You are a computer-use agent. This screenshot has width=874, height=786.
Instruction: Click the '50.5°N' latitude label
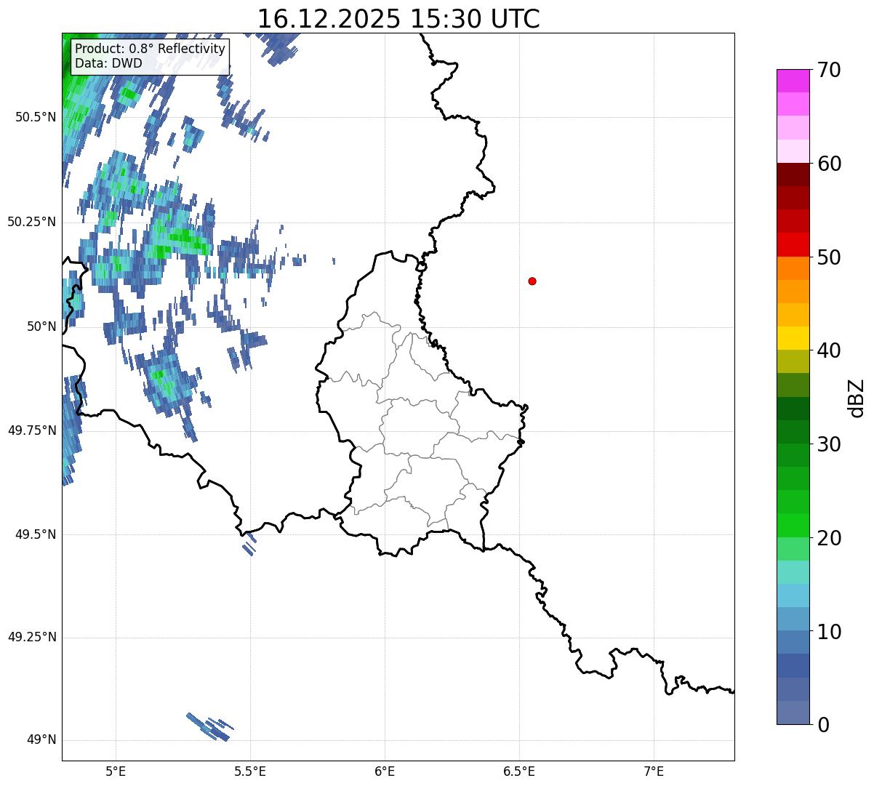pos(36,117)
